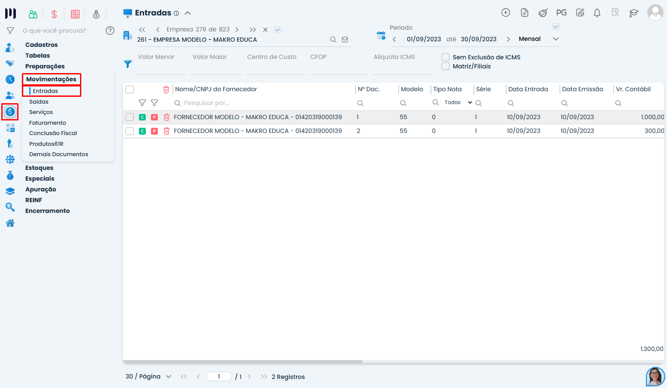Check the Matriz/Filiais checkbox

[446, 66]
